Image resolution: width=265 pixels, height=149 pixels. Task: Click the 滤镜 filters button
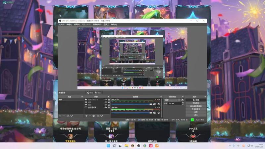tap(98, 93)
